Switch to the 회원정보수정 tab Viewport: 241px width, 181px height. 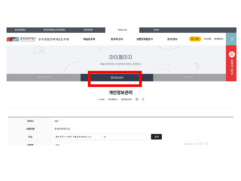44,78
